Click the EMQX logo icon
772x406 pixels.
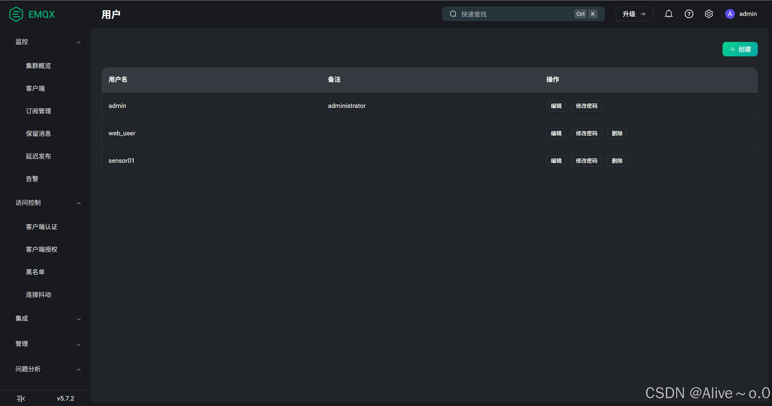click(x=16, y=14)
